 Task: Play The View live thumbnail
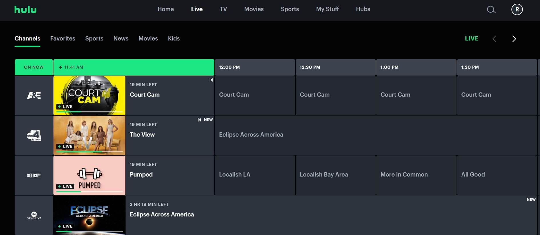(x=89, y=135)
